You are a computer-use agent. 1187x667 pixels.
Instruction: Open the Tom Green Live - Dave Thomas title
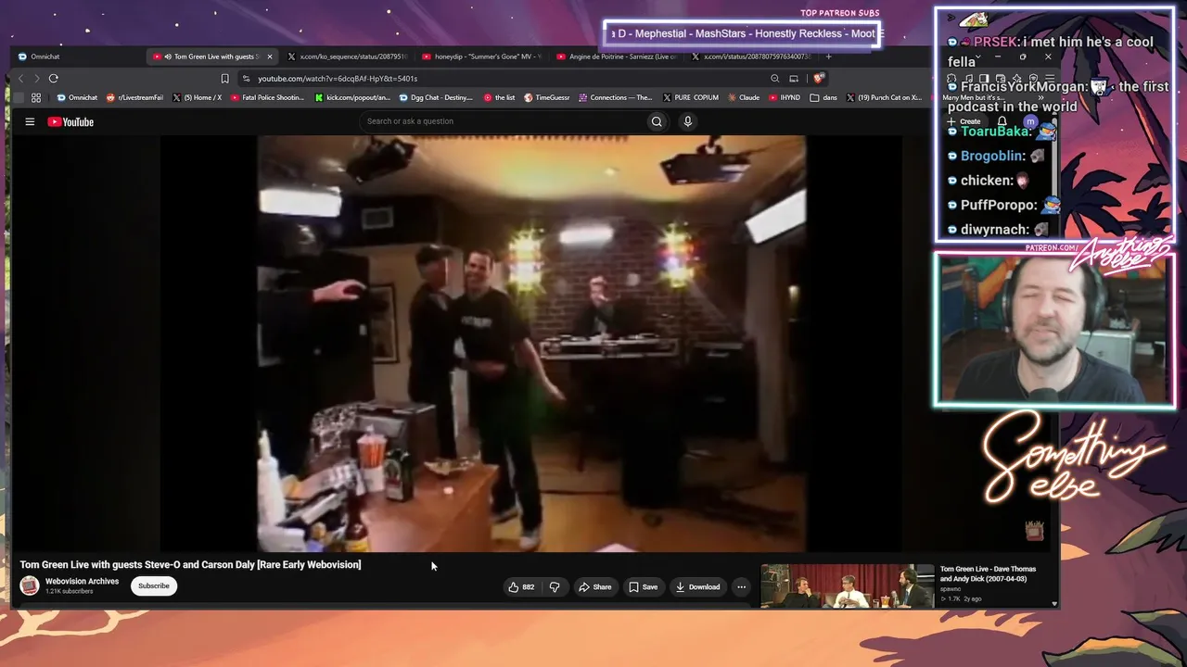tap(988, 573)
